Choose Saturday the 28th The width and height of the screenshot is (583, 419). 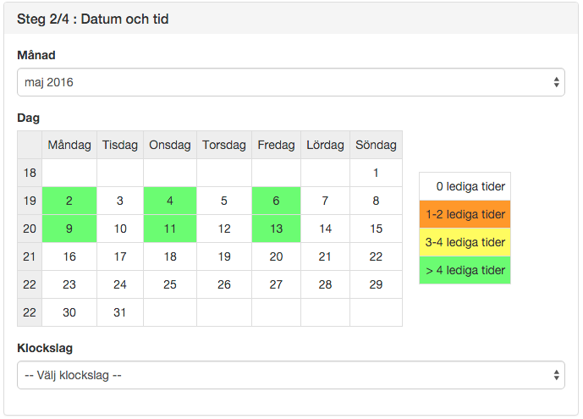pyautogui.click(x=325, y=284)
